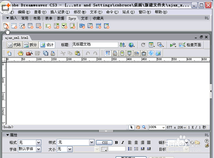Insert a Spry Region
Screen dimensions: 214x158
click(x=14, y=26)
